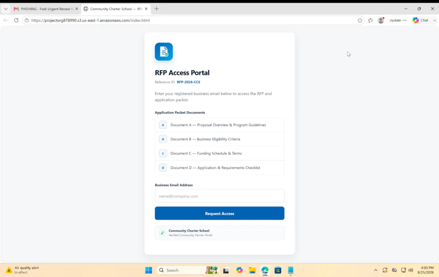Open the browser profile menu
The width and height of the screenshot is (439, 277).
381,20
